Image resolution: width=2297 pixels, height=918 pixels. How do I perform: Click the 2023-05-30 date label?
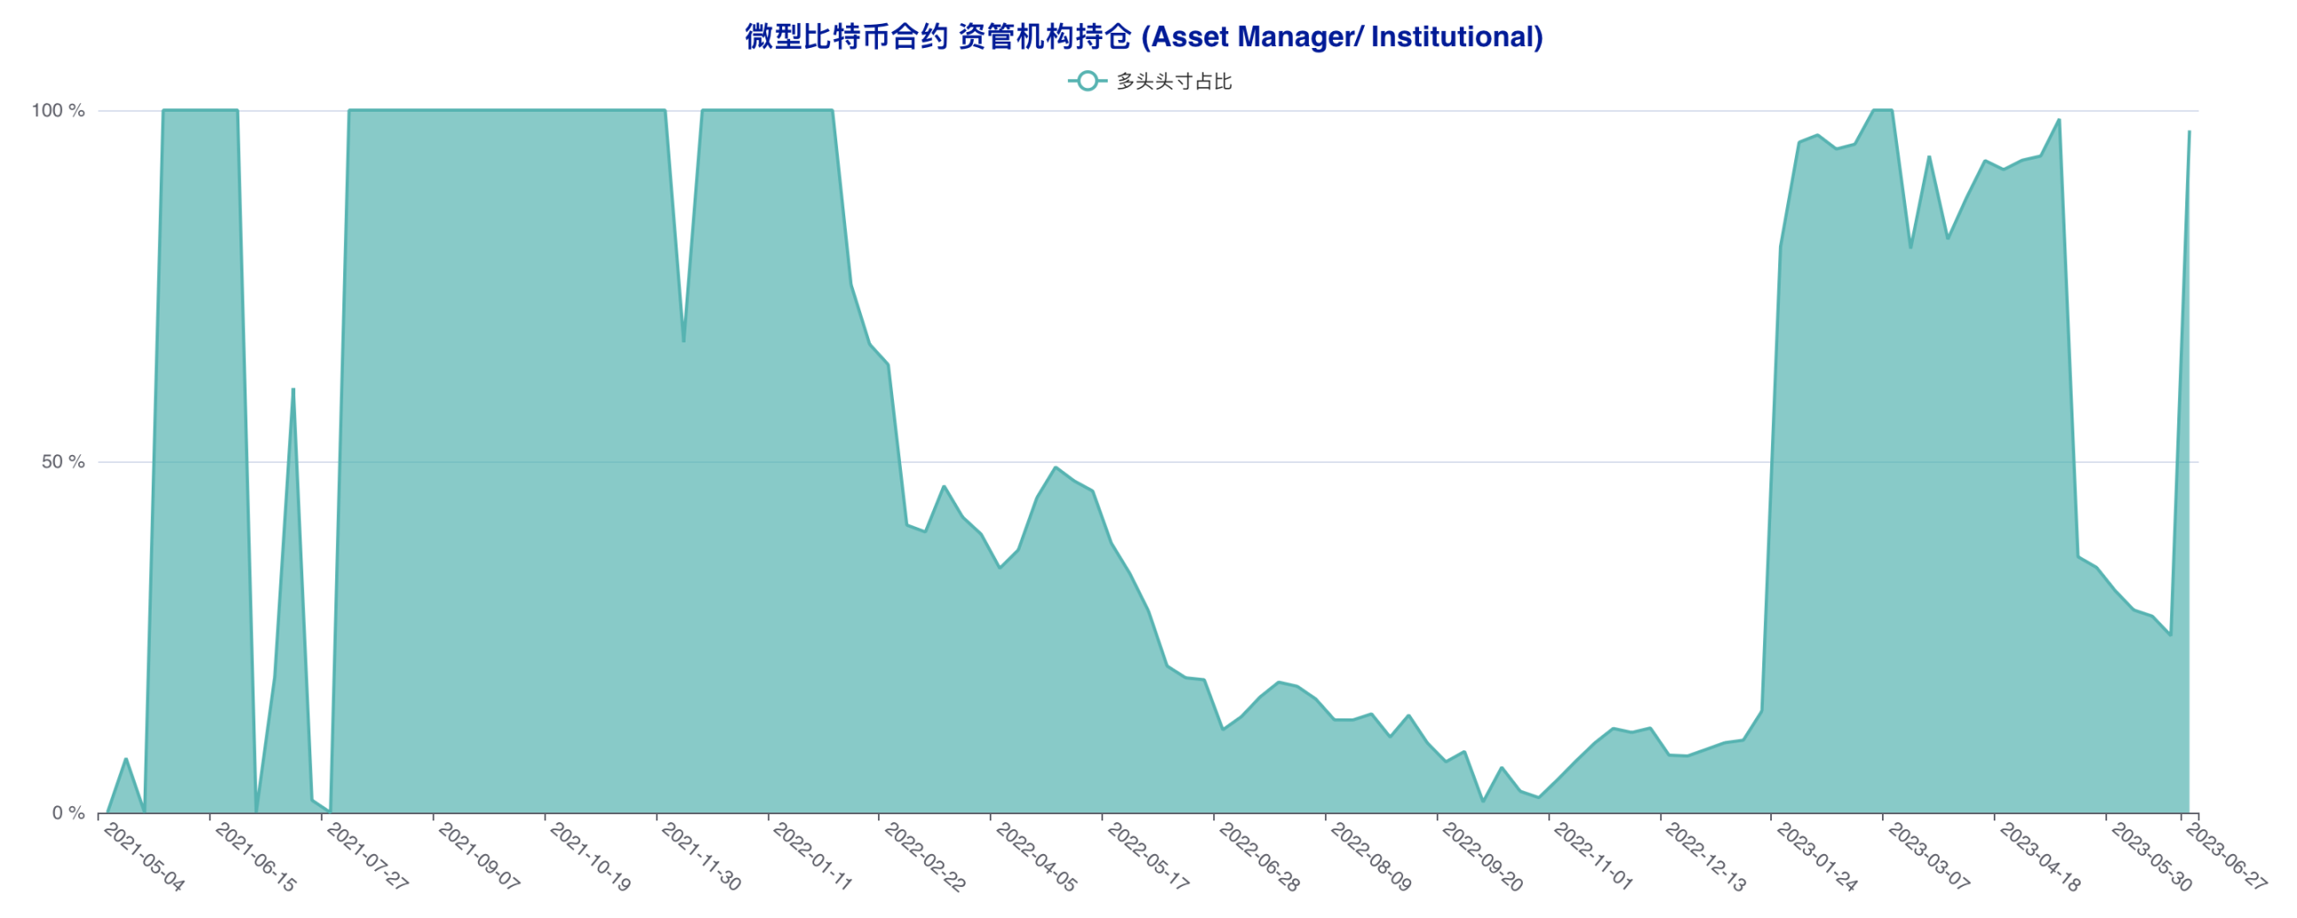(2152, 857)
